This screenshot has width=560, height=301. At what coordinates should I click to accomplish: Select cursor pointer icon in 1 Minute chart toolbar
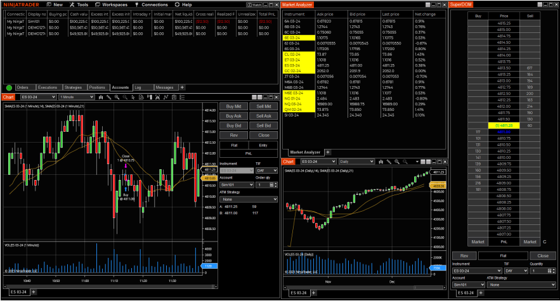coord(133,97)
